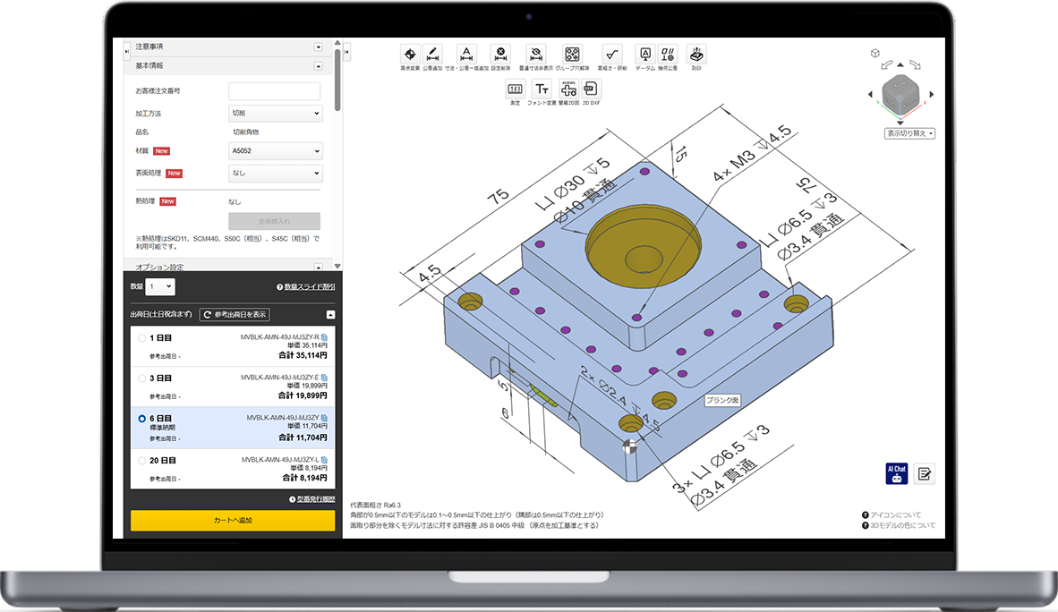This screenshot has width=1058, height=612.
Task: Select the データム datum tool
Action: pos(644,54)
